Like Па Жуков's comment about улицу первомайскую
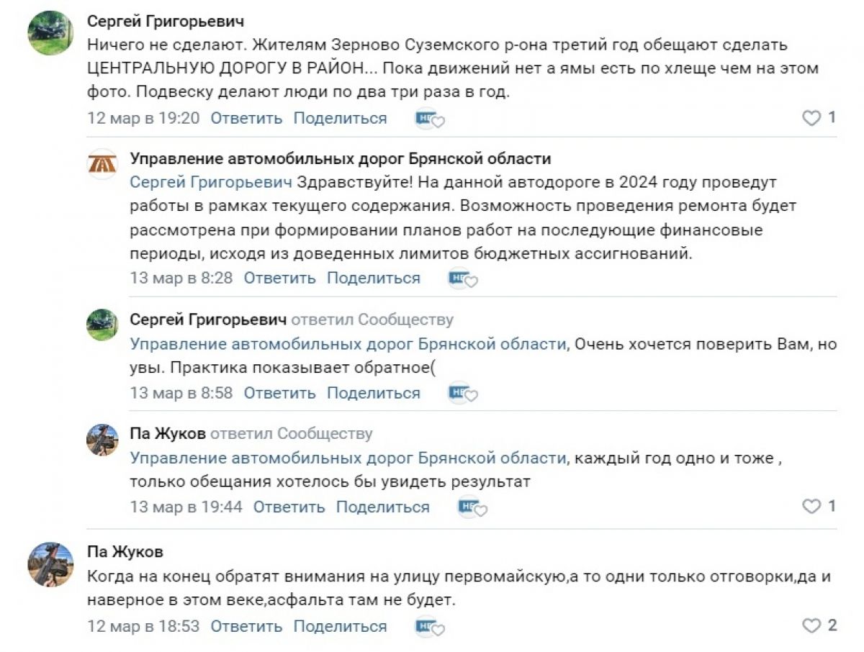Viewport: 864px width, 652px height. pos(811,625)
